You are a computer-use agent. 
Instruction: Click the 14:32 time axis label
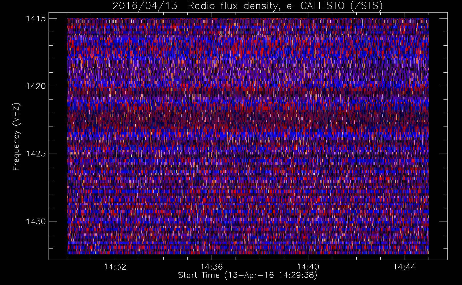pyautogui.click(x=115, y=267)
